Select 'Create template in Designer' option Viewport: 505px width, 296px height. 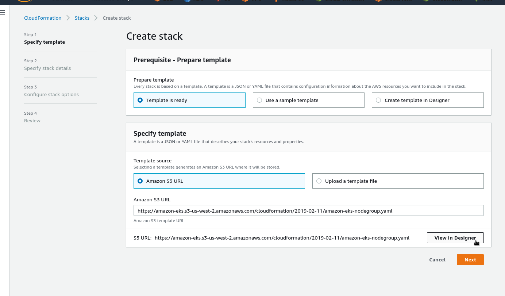pyautogui.click(x=428, y=100)
